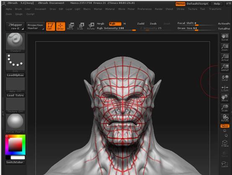Screen dimensions: 232x175
Task: Click the dimmed Transp icon above Lasso
Action: point(225,154)
